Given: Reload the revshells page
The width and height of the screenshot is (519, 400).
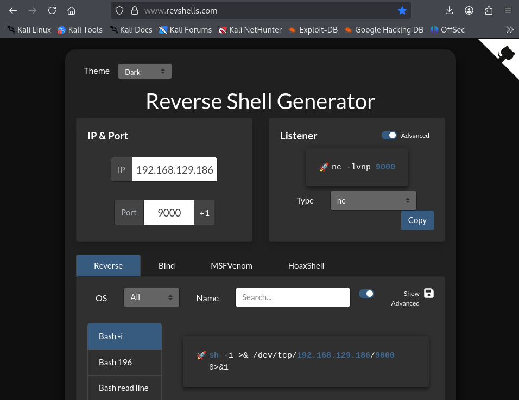Looking at the screenshot, I should 52,11.
